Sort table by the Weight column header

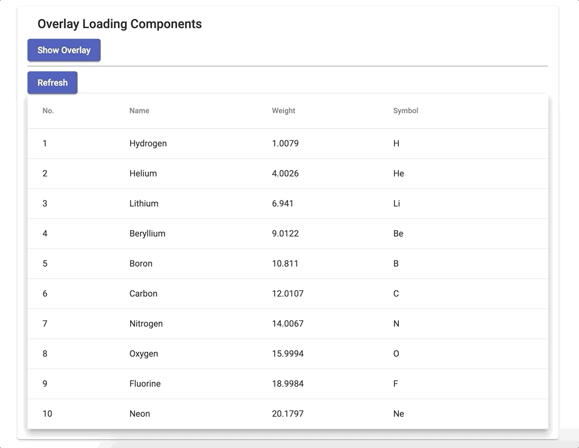[x=283, y=111]
